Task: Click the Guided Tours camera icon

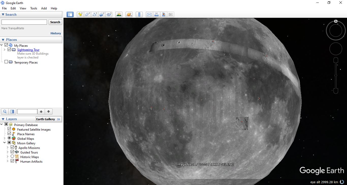Action: point(17,152)
